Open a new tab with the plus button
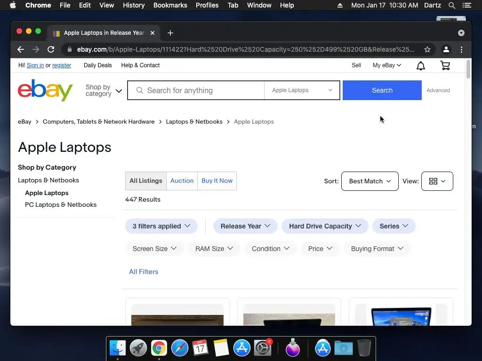The height and width of the screenshot is (361, 482). [x=170, y=33]
